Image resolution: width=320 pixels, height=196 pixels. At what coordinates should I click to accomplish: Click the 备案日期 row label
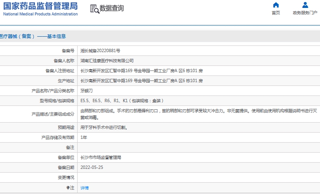pos(66,168)
